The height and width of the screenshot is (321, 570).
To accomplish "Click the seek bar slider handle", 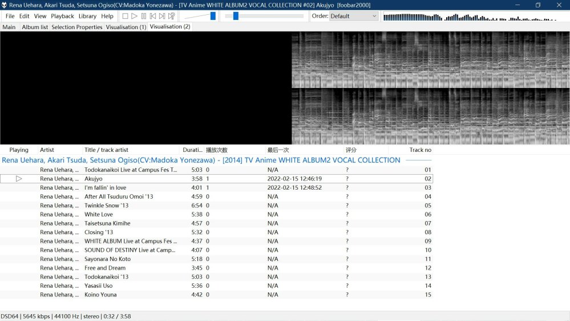I will click(236, 16).
